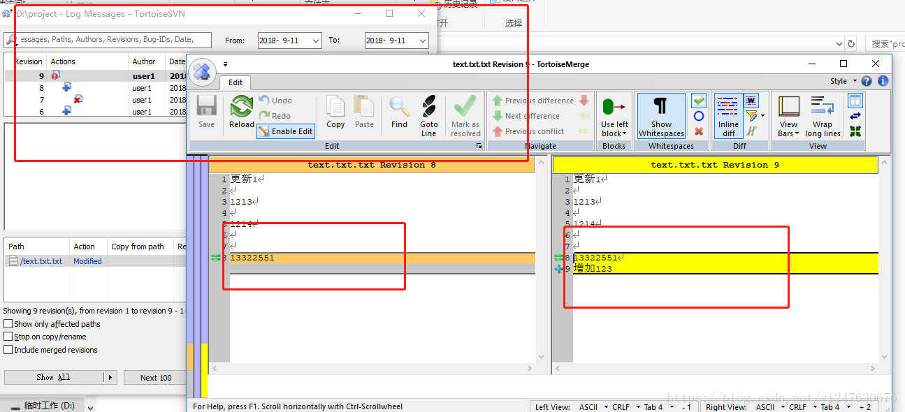Open the Style menu dropdown

pyautogui.click(x=842, y=81)
